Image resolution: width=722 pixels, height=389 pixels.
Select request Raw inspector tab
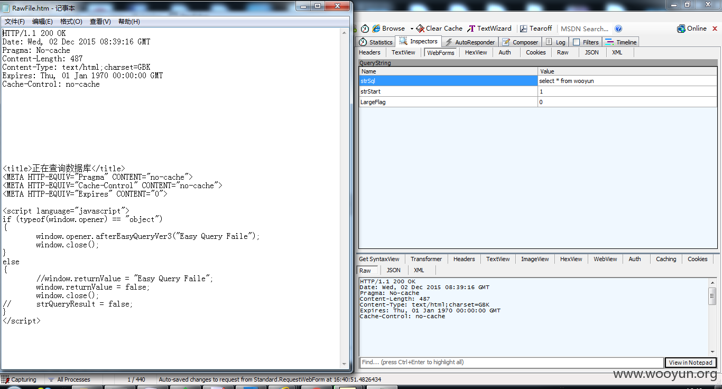tap(562, 52)
